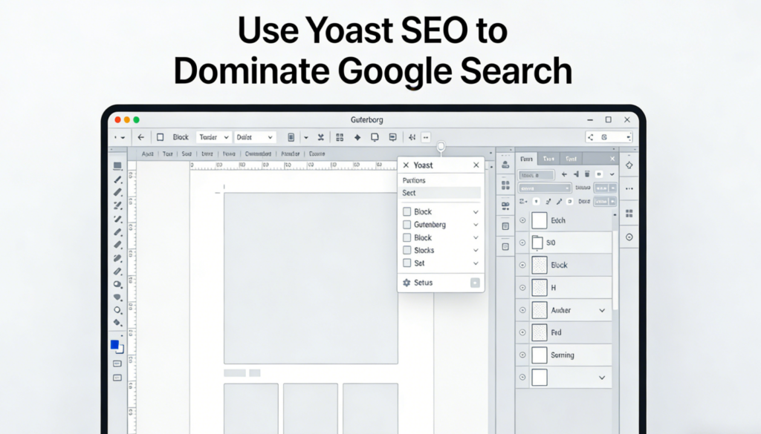
Task: Click the share icon at top right
Action: click(591, 137)
